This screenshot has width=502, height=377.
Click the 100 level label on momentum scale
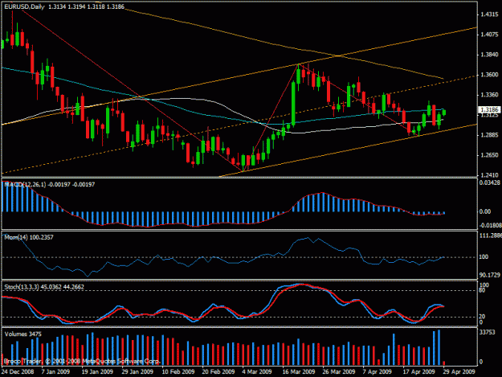click(x=484, y=257)
